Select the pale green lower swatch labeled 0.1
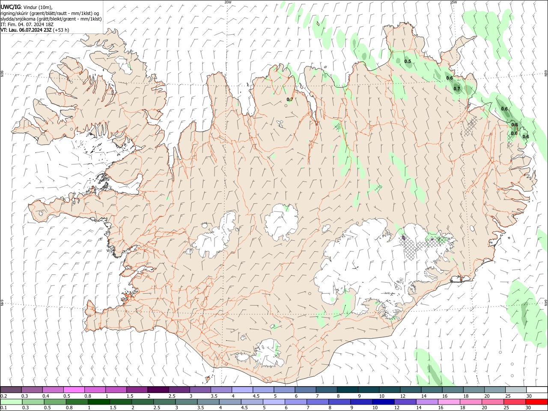This screenshot has height=411, width=548. pos(11,402)
